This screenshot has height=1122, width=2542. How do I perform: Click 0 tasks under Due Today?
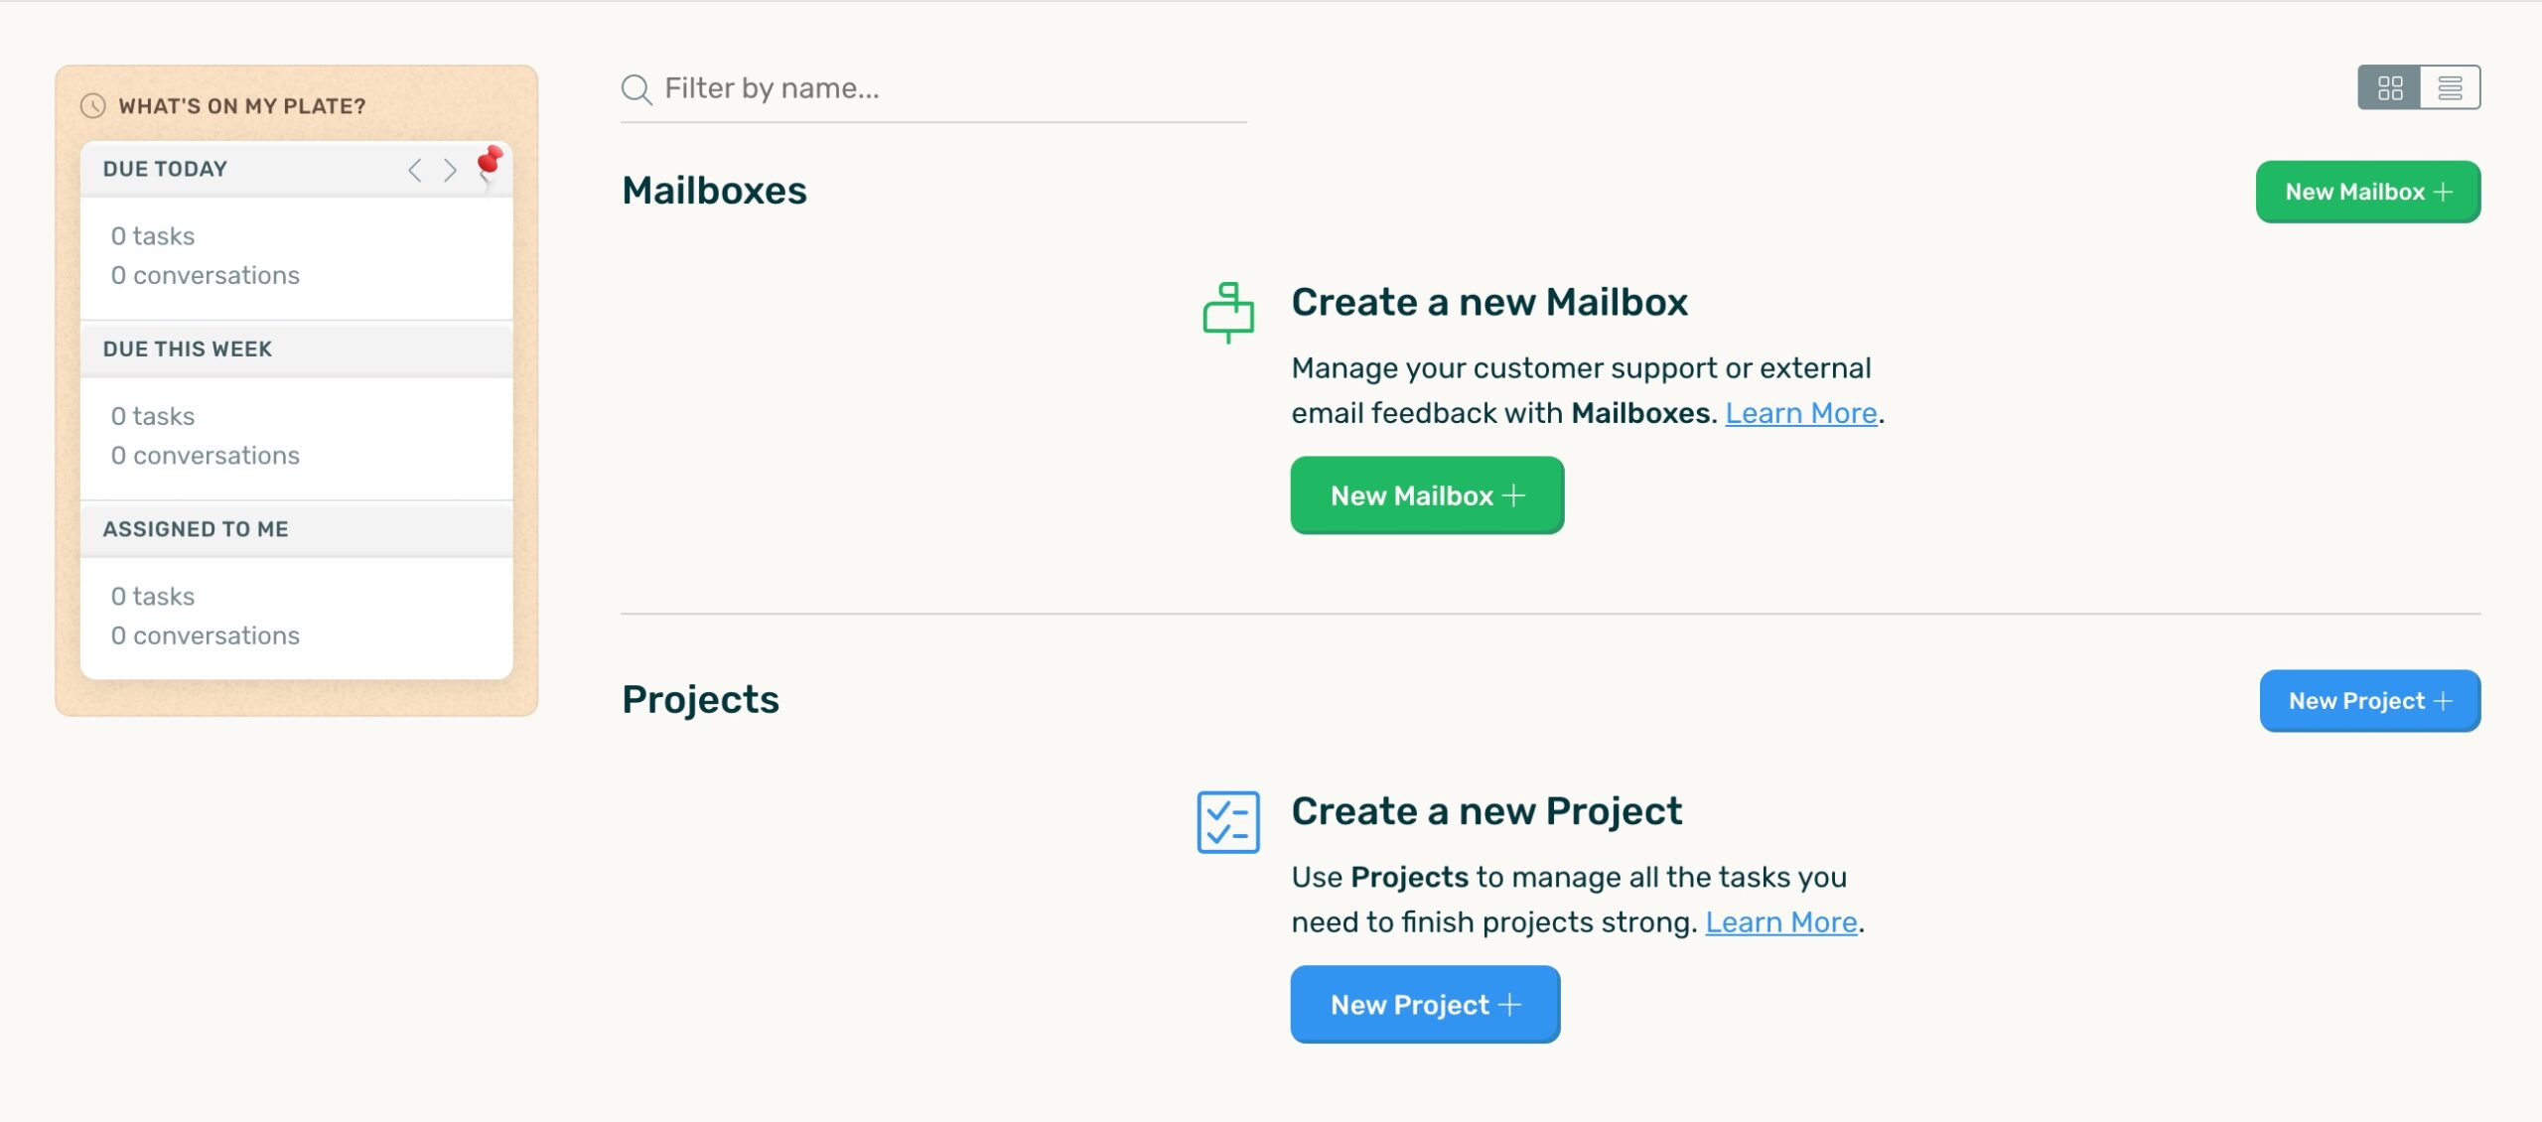pyautogui.click(x=153, y=236)
